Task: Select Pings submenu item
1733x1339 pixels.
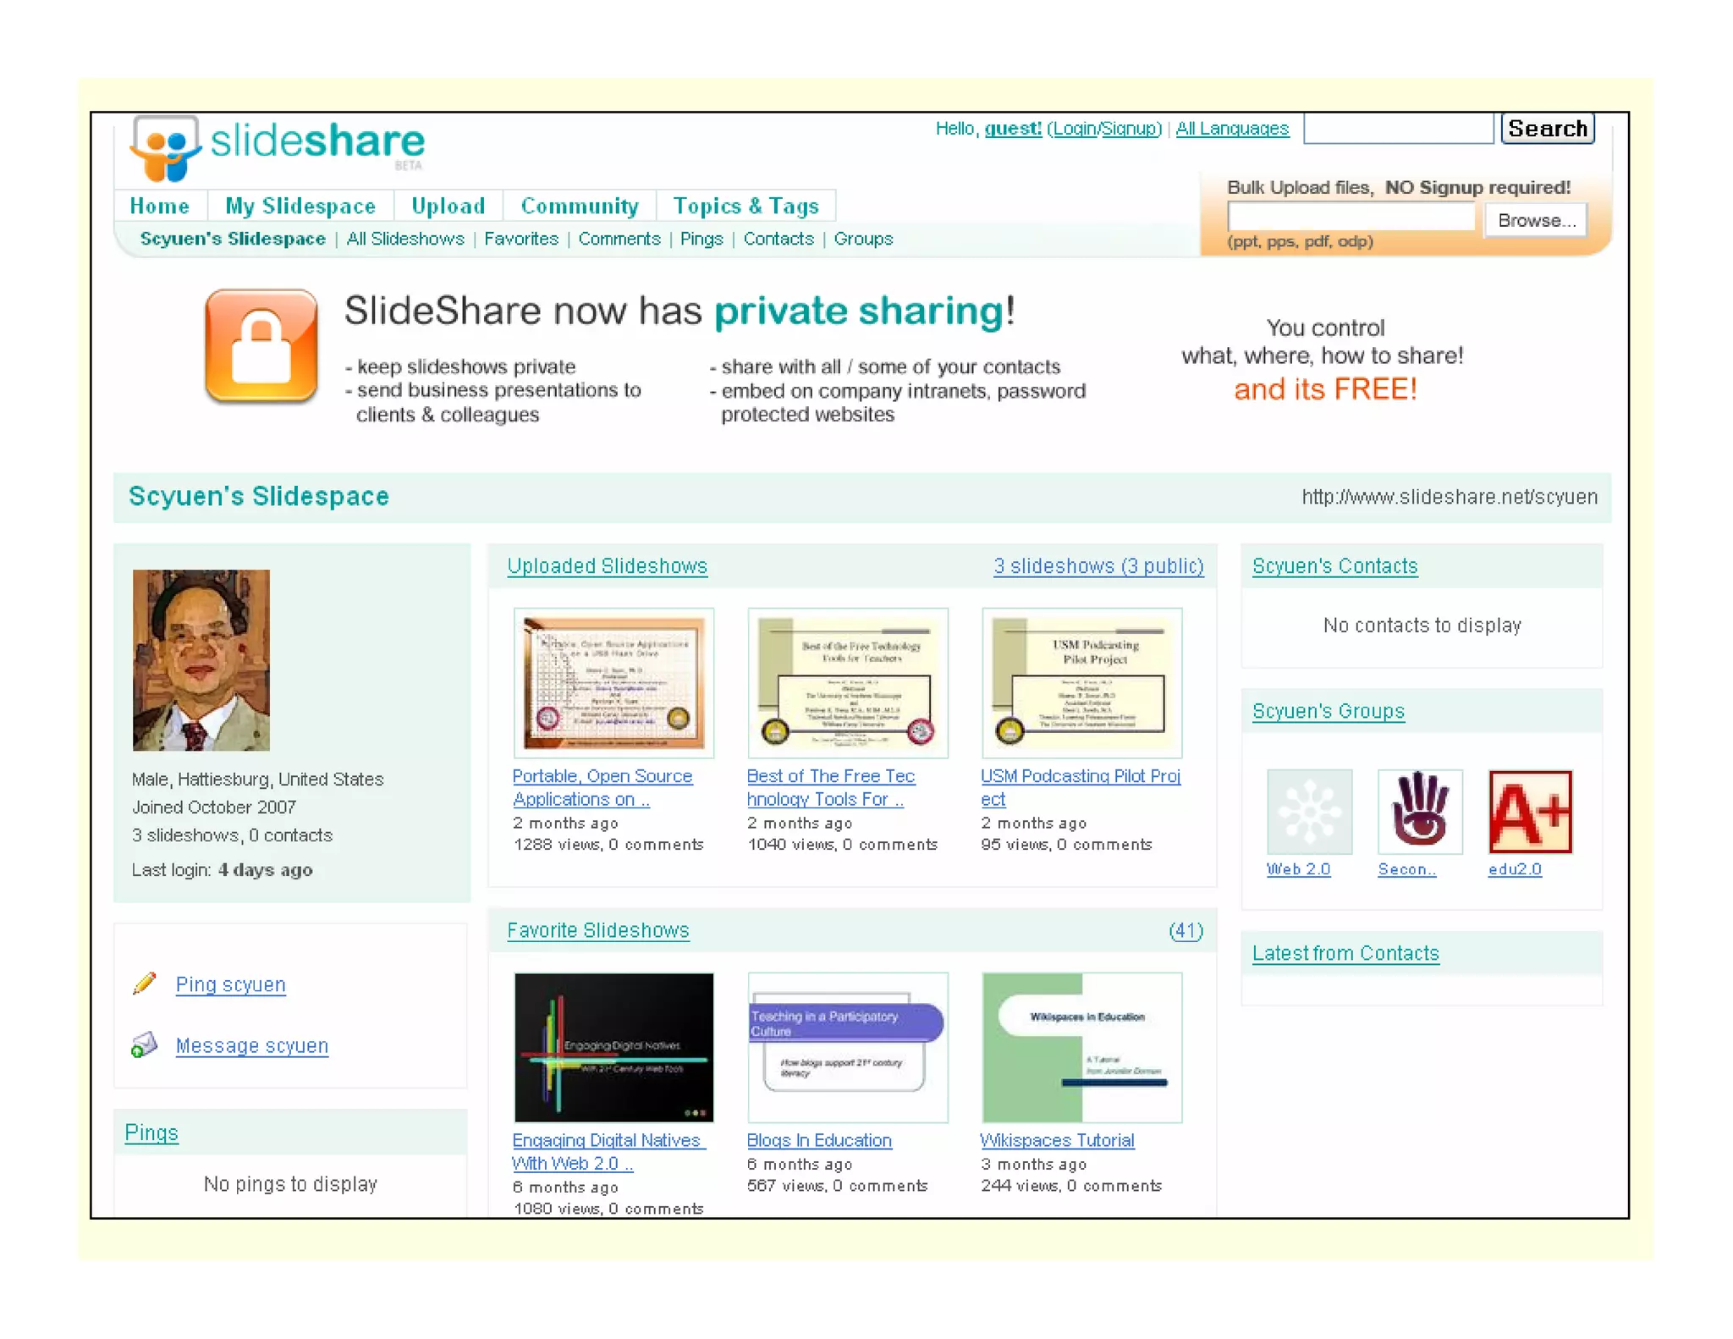Action: (701, 239)
